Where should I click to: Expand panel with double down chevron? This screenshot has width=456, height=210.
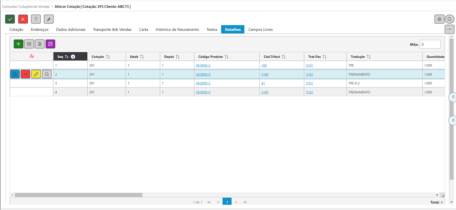click(453, 120)
